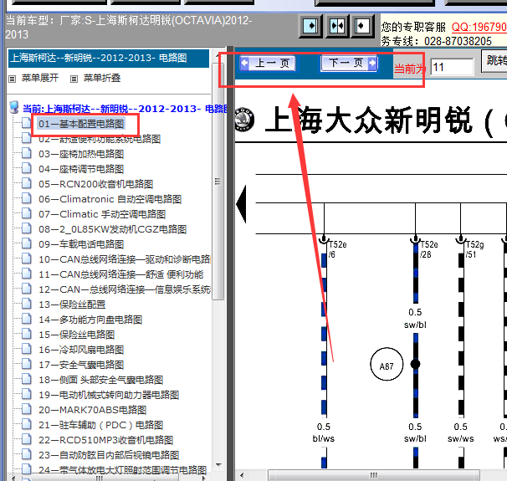
Task: Click document icon beside 03—座椅加热电路图
Action: pyautogui.click(x=27, y=153)
